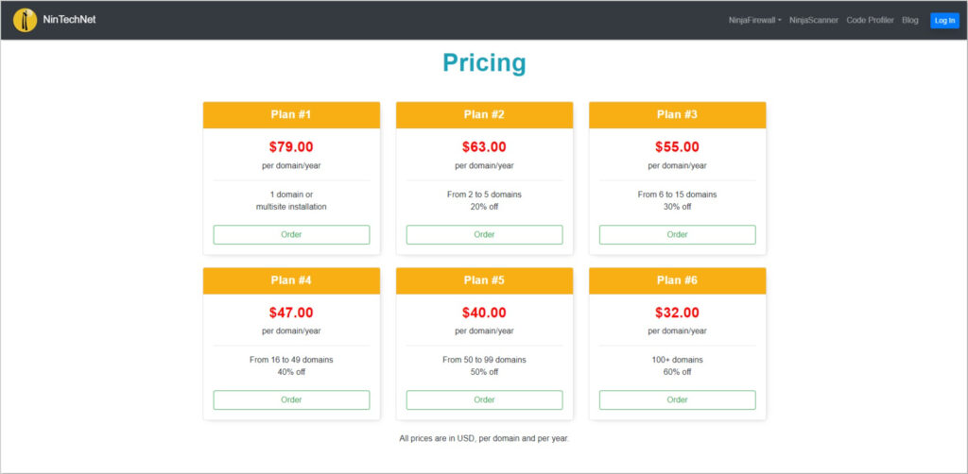Select the Plan #6 orange header
968x474 pixels.
click(677, 280)
